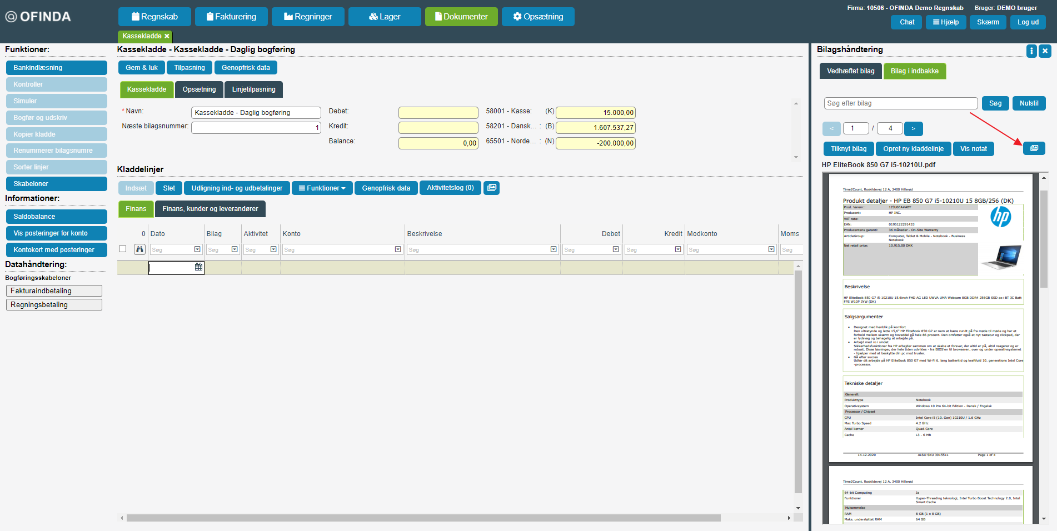Click Udligning ind- og udbetalinger
Image resolution: width=1057 pixels, height=531 pixels.
pos(237,188)
